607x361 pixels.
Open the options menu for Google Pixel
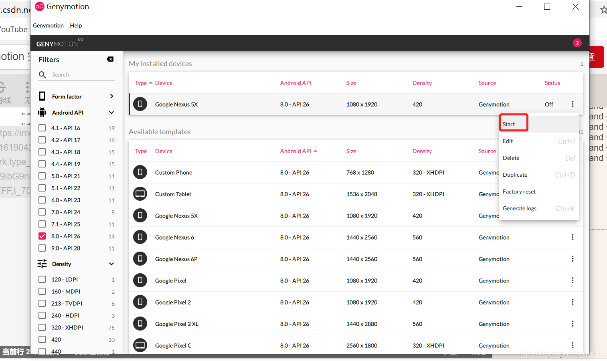click(x=573, y=280)
